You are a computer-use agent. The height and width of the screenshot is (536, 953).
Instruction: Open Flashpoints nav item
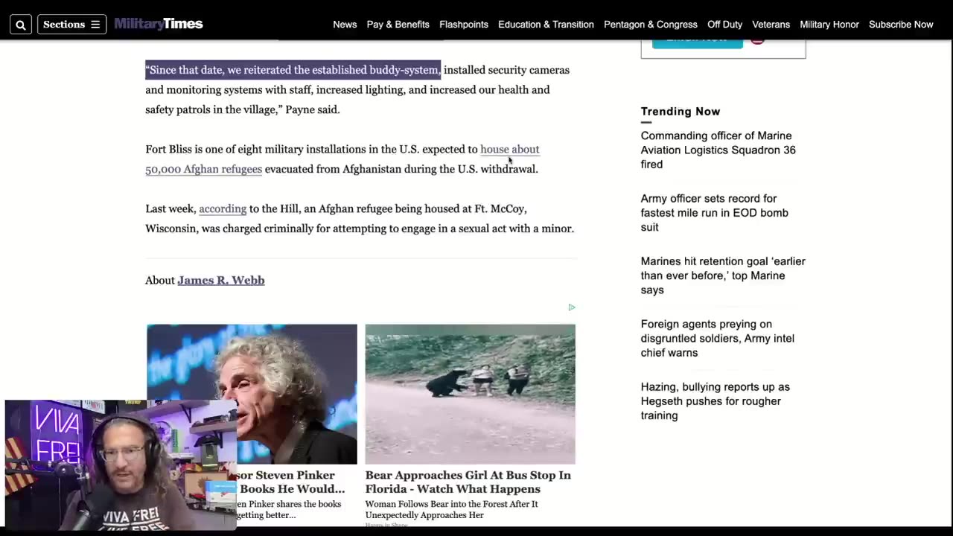click(x=464, y=25)
